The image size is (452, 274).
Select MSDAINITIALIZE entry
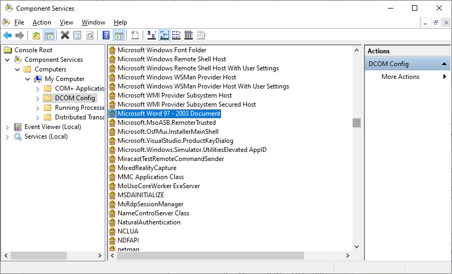(141, 195)
